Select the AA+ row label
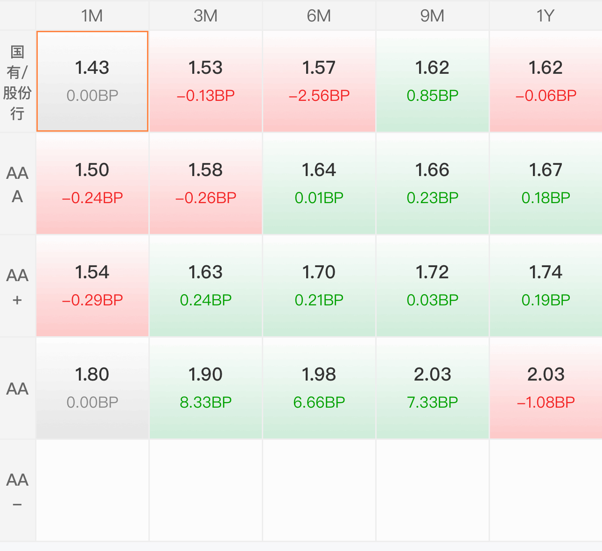 click(x=18, y=286)
